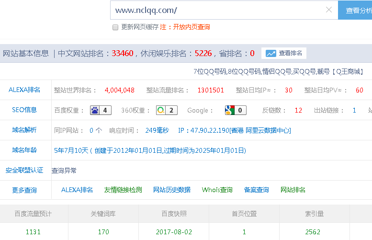Open the 开放内页查询 link
The height and width of the screenshot is (240, 372).
tap(192, 27)
